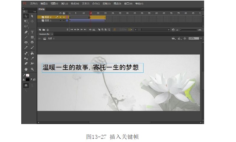Select the Zoom magnifier tool

[x=32, y=69]
